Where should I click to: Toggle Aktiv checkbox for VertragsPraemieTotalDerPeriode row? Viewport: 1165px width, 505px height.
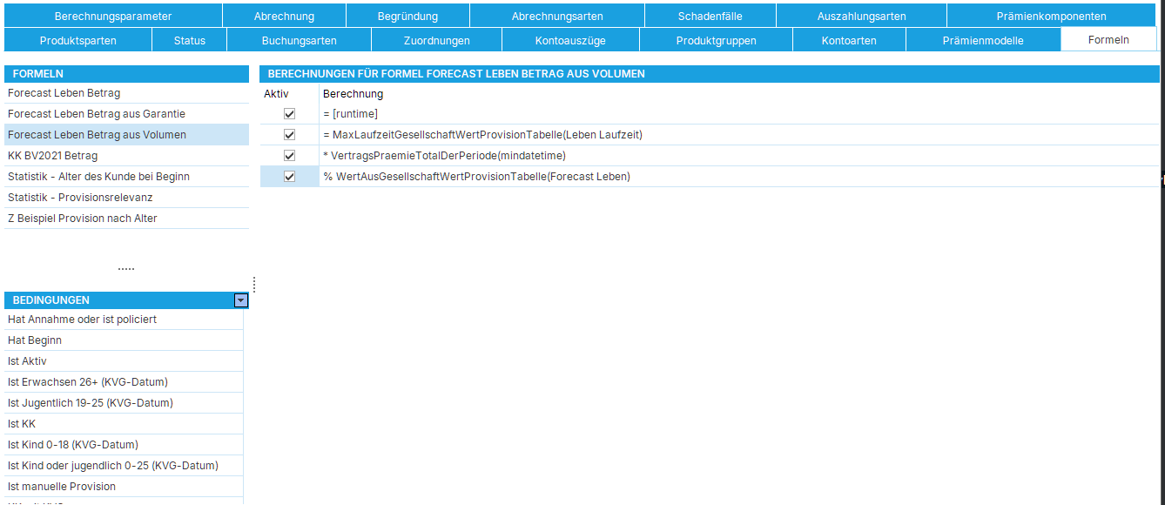coord(289,156)
